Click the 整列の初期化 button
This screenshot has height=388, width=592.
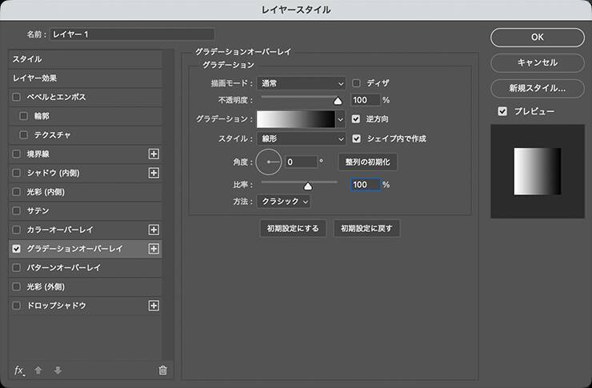pos(367,162)
